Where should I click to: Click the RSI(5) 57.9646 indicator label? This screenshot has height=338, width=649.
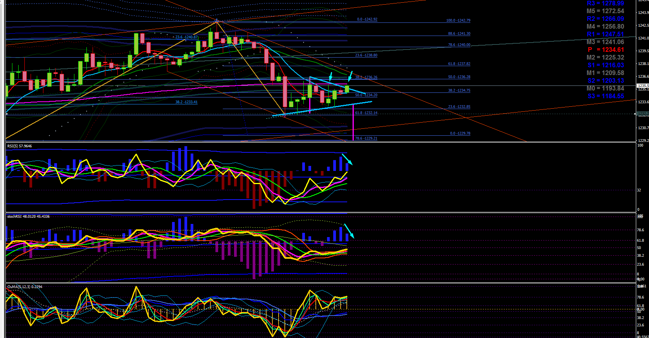pyautogui.click(x=20, y=146)
